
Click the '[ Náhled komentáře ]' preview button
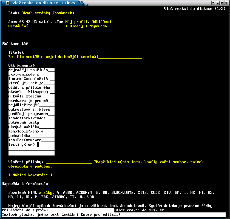30,175
